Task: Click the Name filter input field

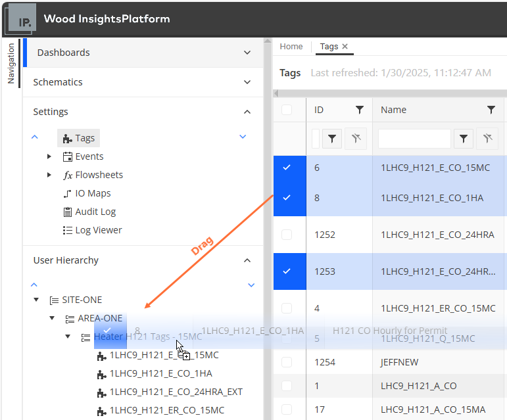Action: coord(414,139)
